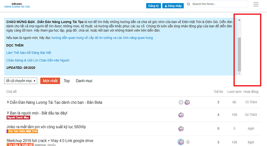Click the Đăng ký button
The image size is (267, 146).
coord(153,6)
